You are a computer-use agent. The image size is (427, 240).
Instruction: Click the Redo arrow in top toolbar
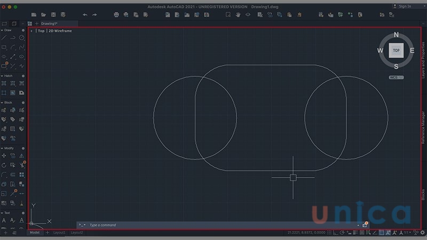(x=94, y=15)
